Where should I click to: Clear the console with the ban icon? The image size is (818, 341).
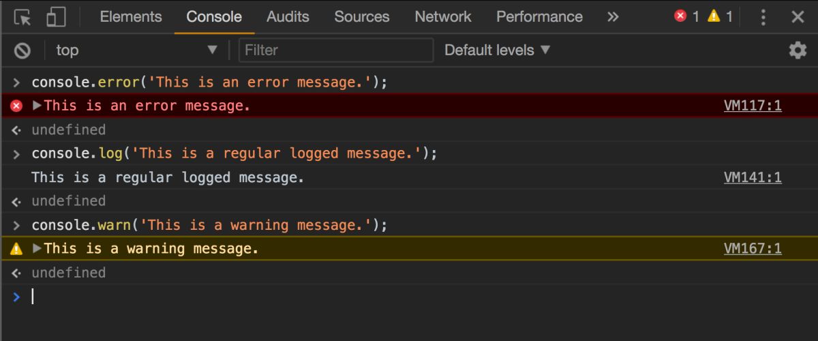(23, 50)
